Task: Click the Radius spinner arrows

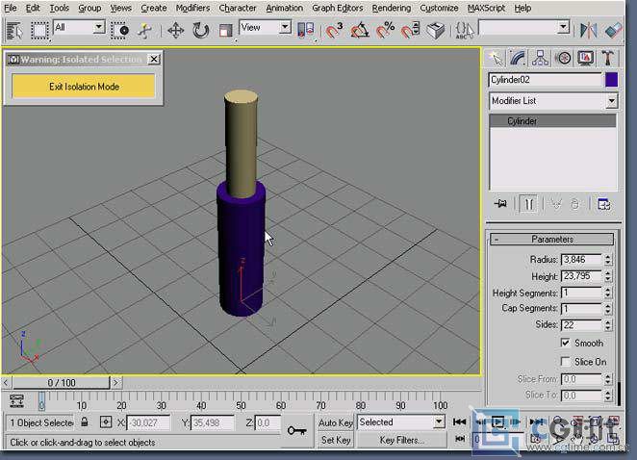Action: (x=608, y=260)
